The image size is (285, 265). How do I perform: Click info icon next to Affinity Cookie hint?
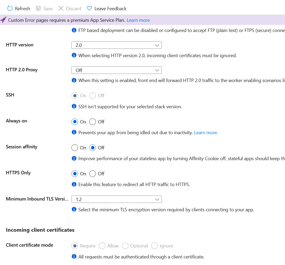point(74,158)
